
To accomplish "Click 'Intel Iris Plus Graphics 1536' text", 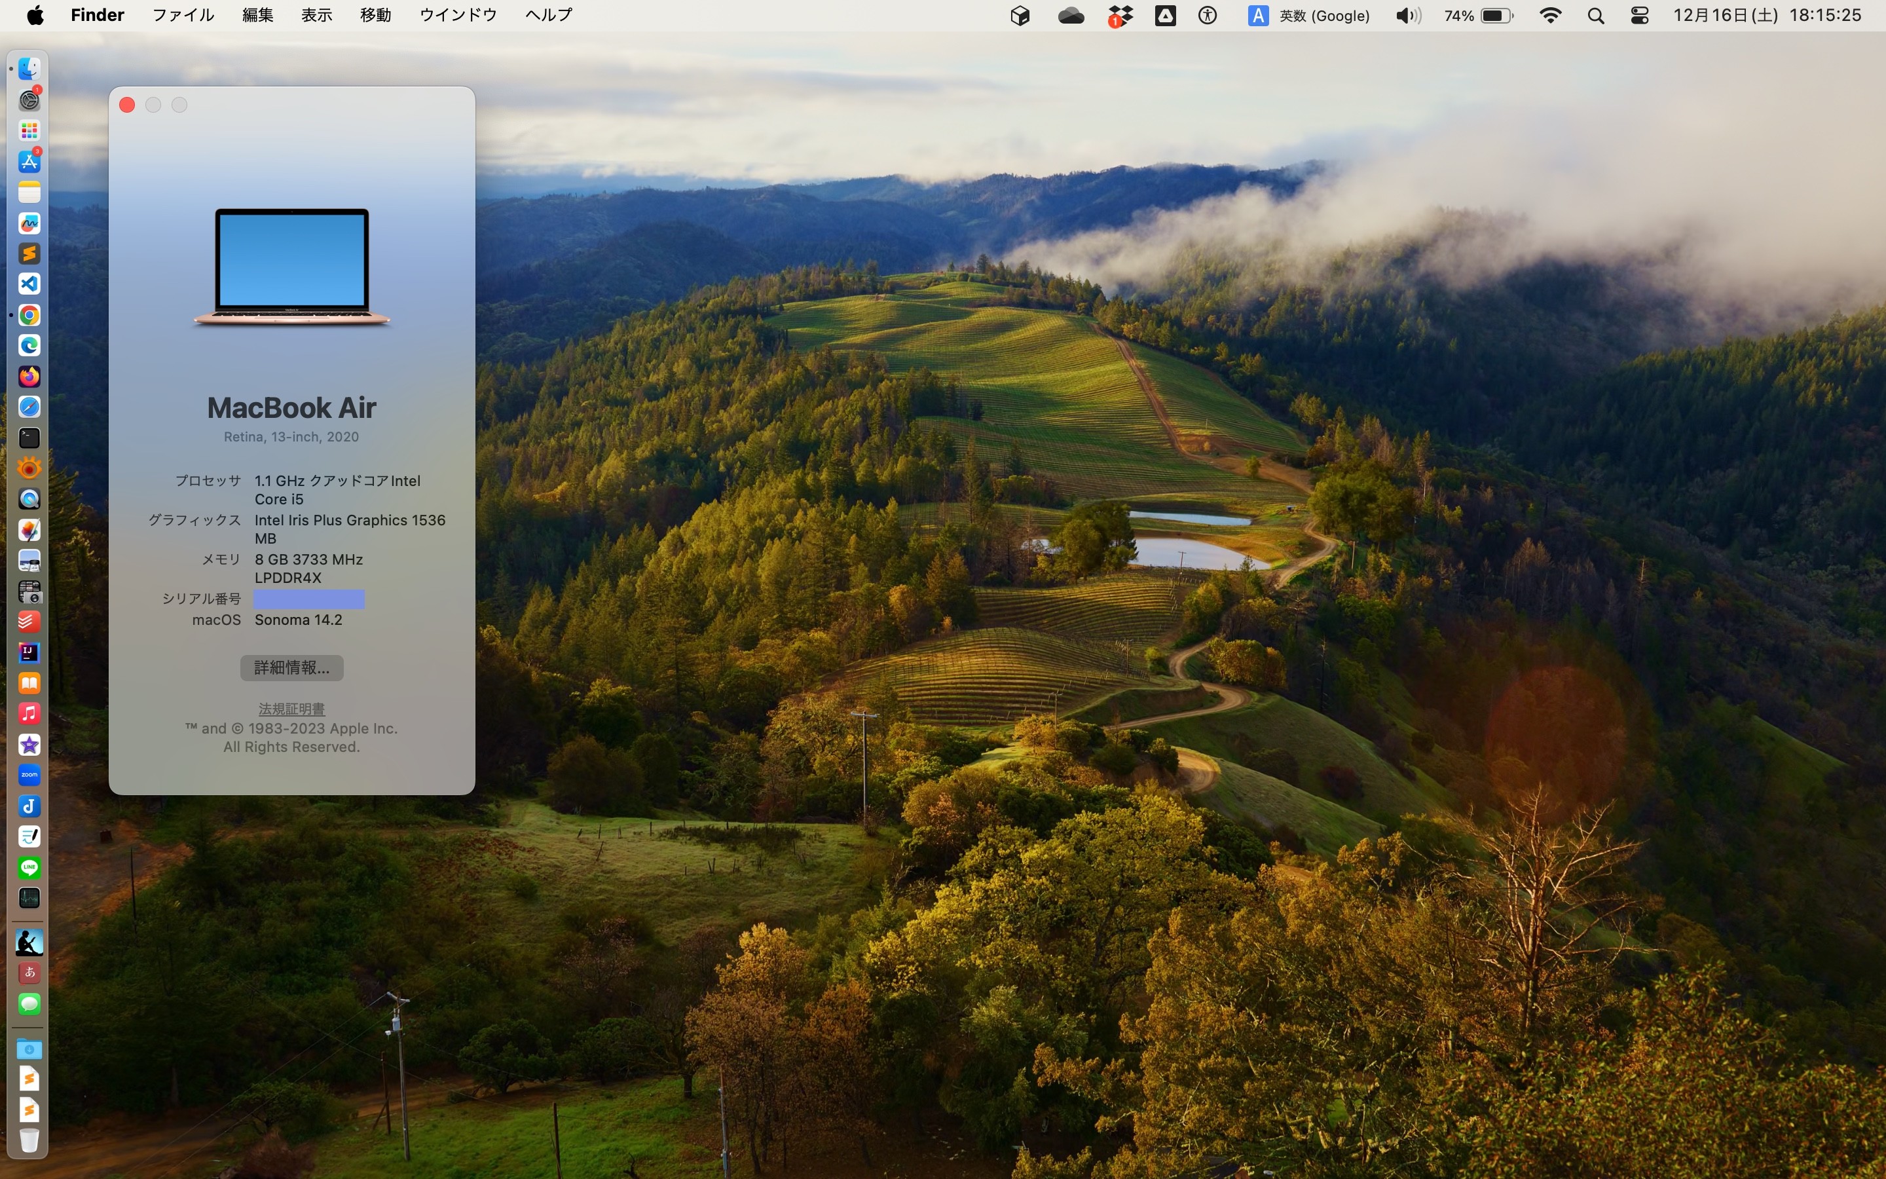I will coord(350,520).
